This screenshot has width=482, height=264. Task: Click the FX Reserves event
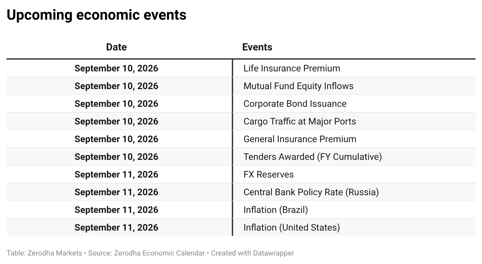point(269,175)
